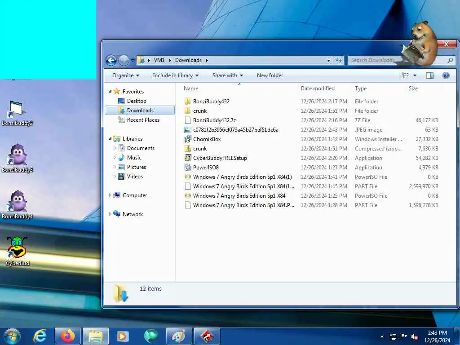Open the clock showing 2:43 PM
The height and width of the screenshot is (345, 460).
click(437, 336)
